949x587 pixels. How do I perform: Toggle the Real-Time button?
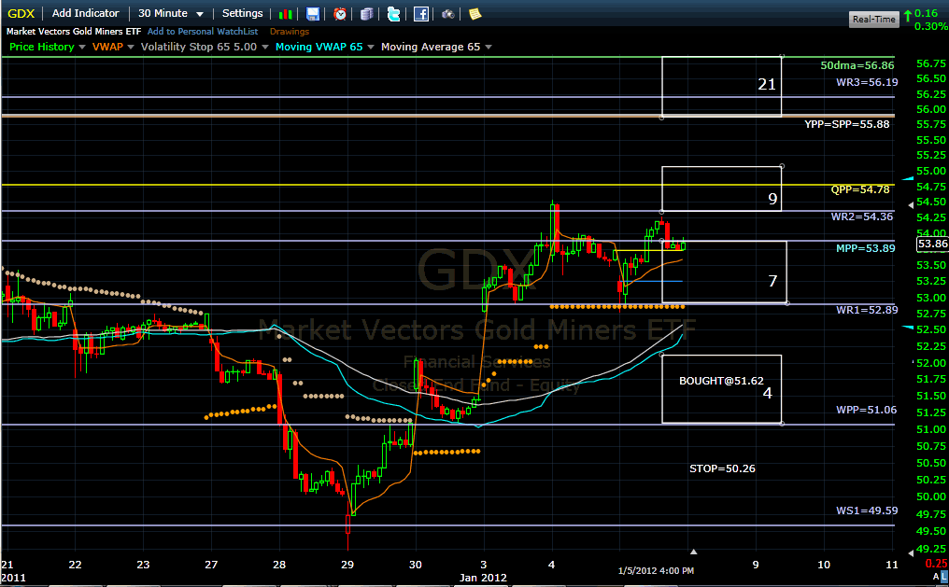point(873,20)
